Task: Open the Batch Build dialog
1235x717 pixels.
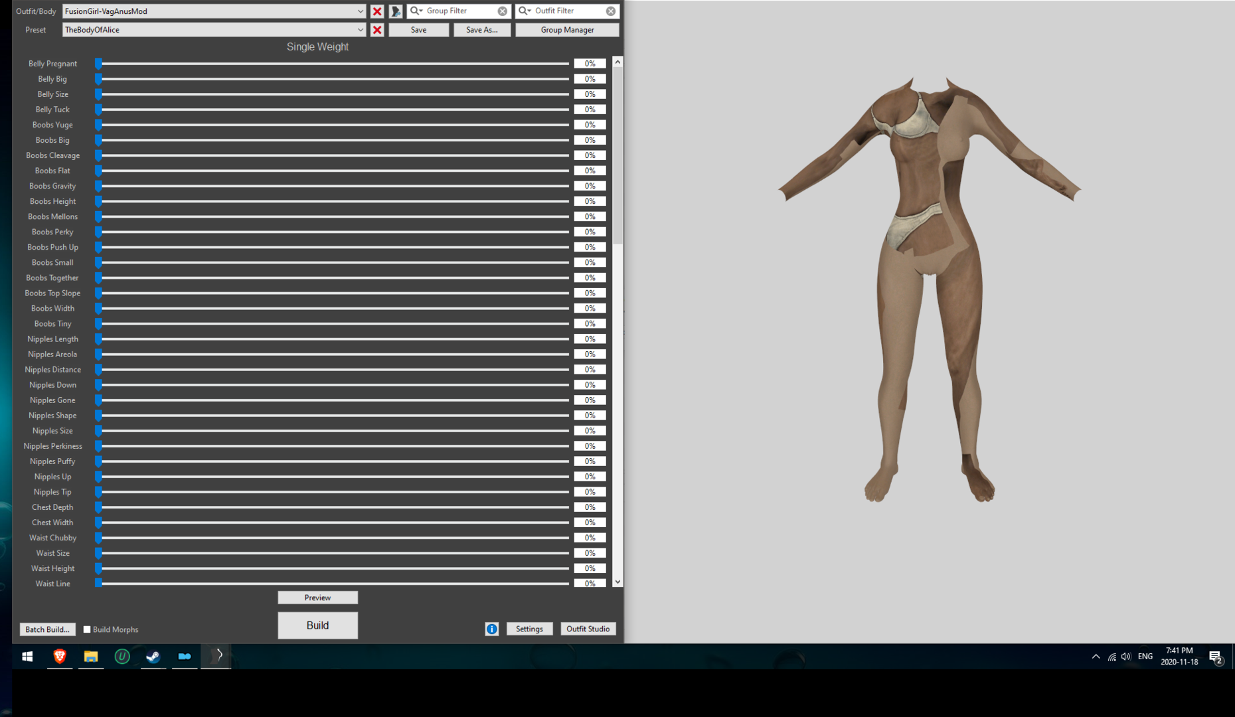Action: click(x=47, y=629)
